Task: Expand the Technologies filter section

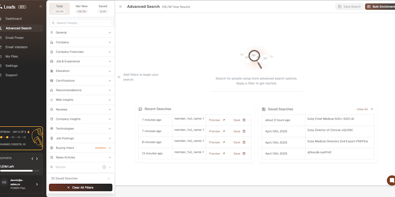Action: [81, 129]
